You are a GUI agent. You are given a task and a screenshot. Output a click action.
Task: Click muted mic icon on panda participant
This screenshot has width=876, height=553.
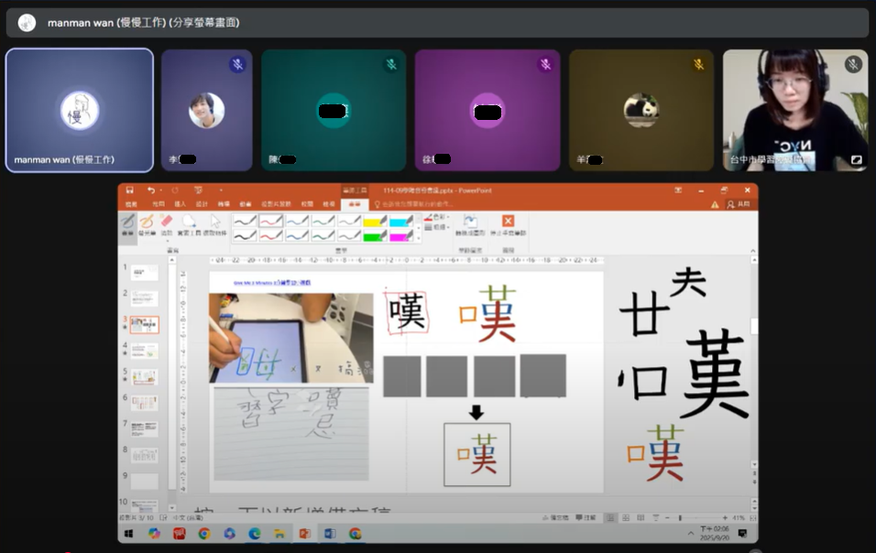click(698, 64)
